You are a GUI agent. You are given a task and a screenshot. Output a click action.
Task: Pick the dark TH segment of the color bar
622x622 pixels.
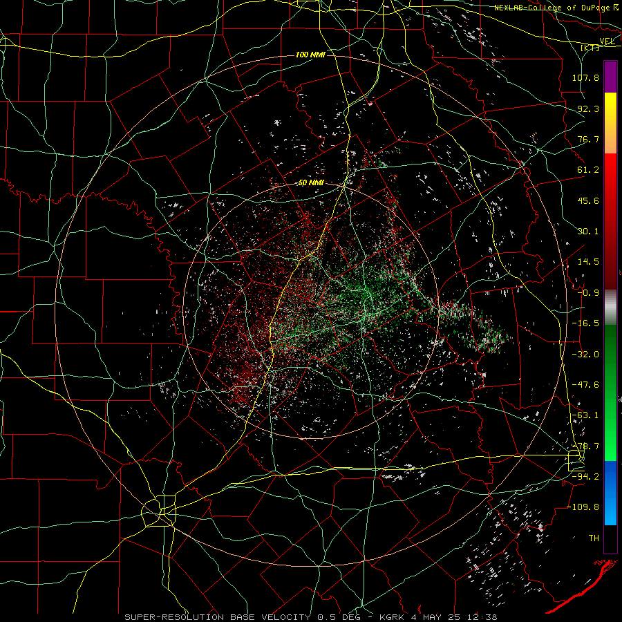click(x=610, y=538)
